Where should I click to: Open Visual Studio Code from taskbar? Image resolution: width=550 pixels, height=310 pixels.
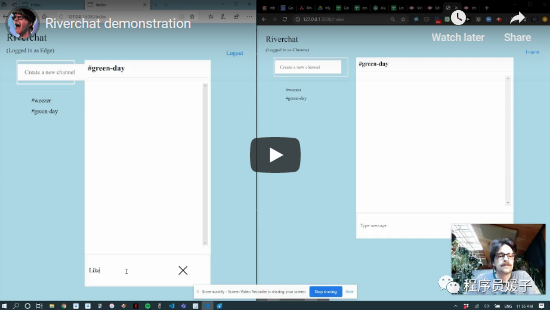(x=172, y=306)
